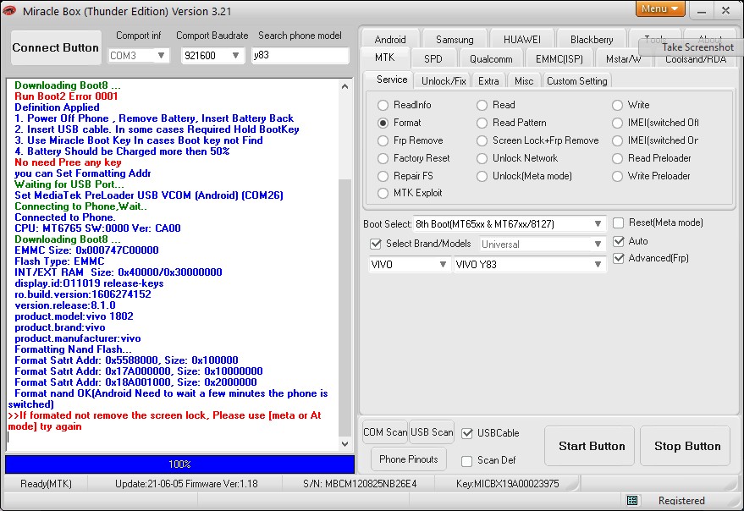The image size is (744, 511).
Task: Select the IMEI(switched Off) radio option
Action: coord(617,123)
